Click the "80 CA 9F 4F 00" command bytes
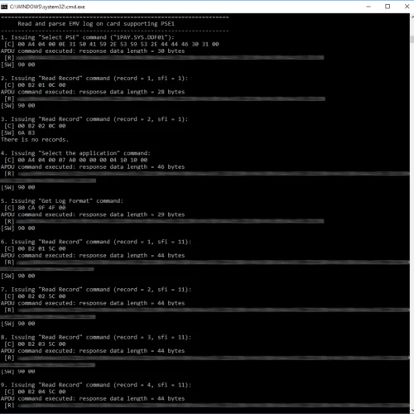The height and width of the screenshot is (414, 414). tap(41, 208)
